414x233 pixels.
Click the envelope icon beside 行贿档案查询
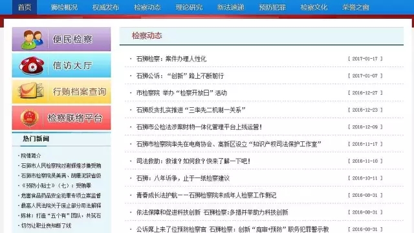(x=30, y=90)
